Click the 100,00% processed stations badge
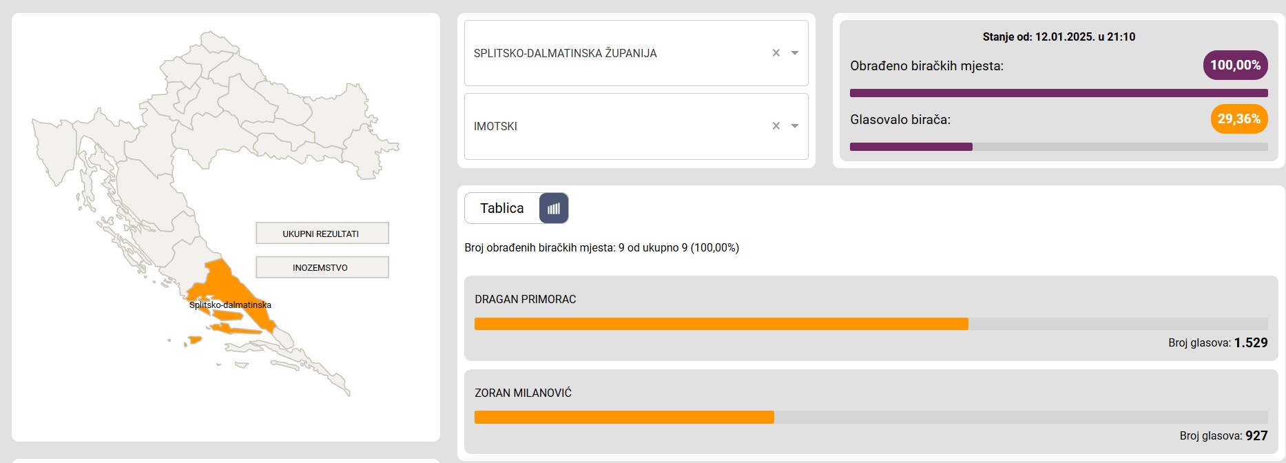The width and height of the screenshot is (1286, 463). coord(1235,65)
